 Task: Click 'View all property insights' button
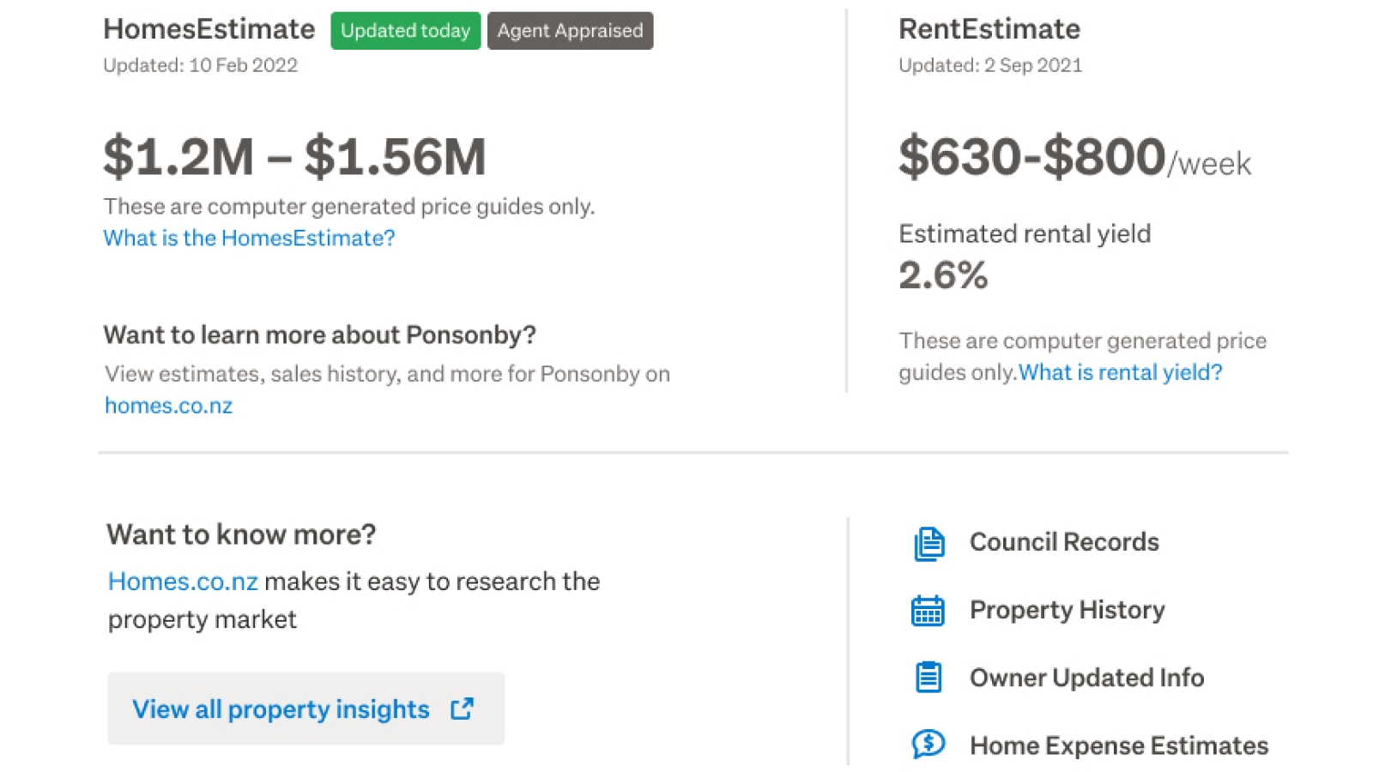point(305,709)
